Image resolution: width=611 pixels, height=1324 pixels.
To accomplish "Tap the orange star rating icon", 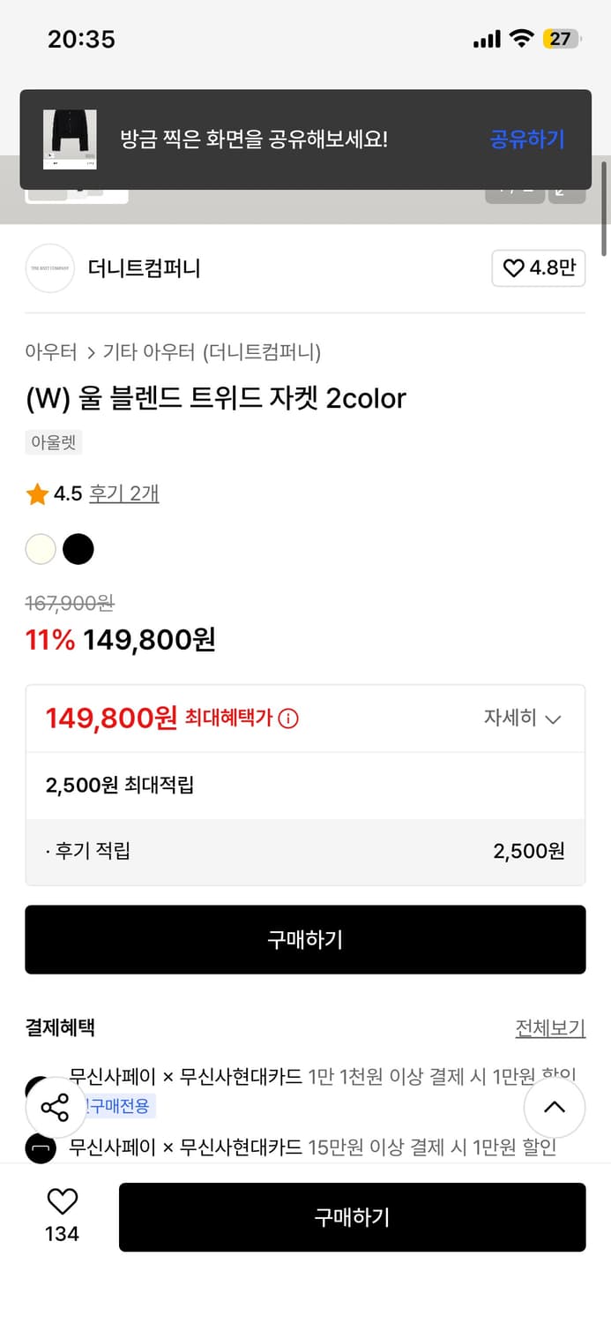I will (36, 493).
